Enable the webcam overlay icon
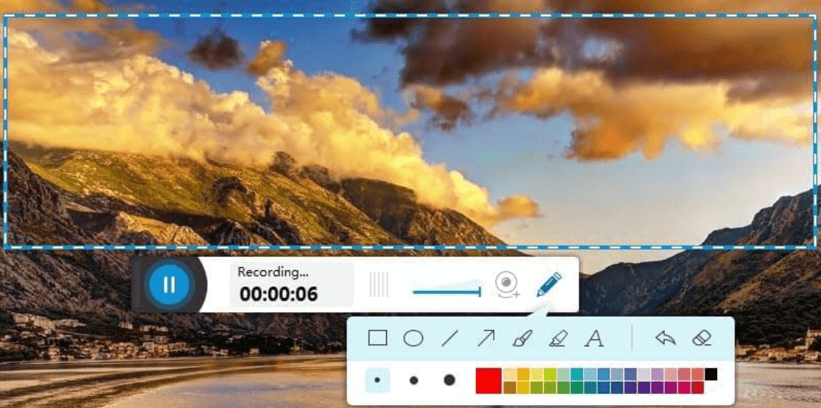The image size is (821, 408). click(507, 285)
